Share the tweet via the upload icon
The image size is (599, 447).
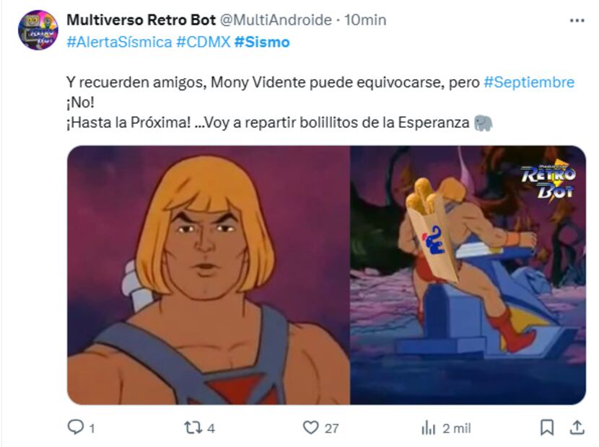coord(577,428)
